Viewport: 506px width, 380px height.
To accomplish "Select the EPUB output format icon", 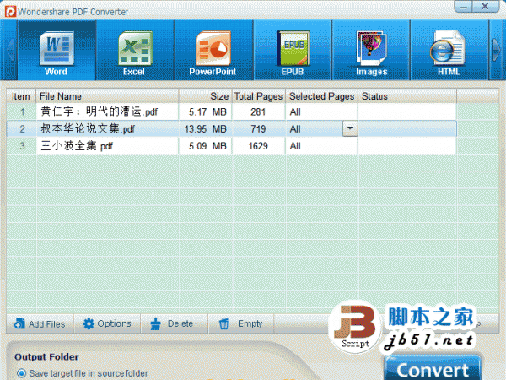I will click(293, 50).
